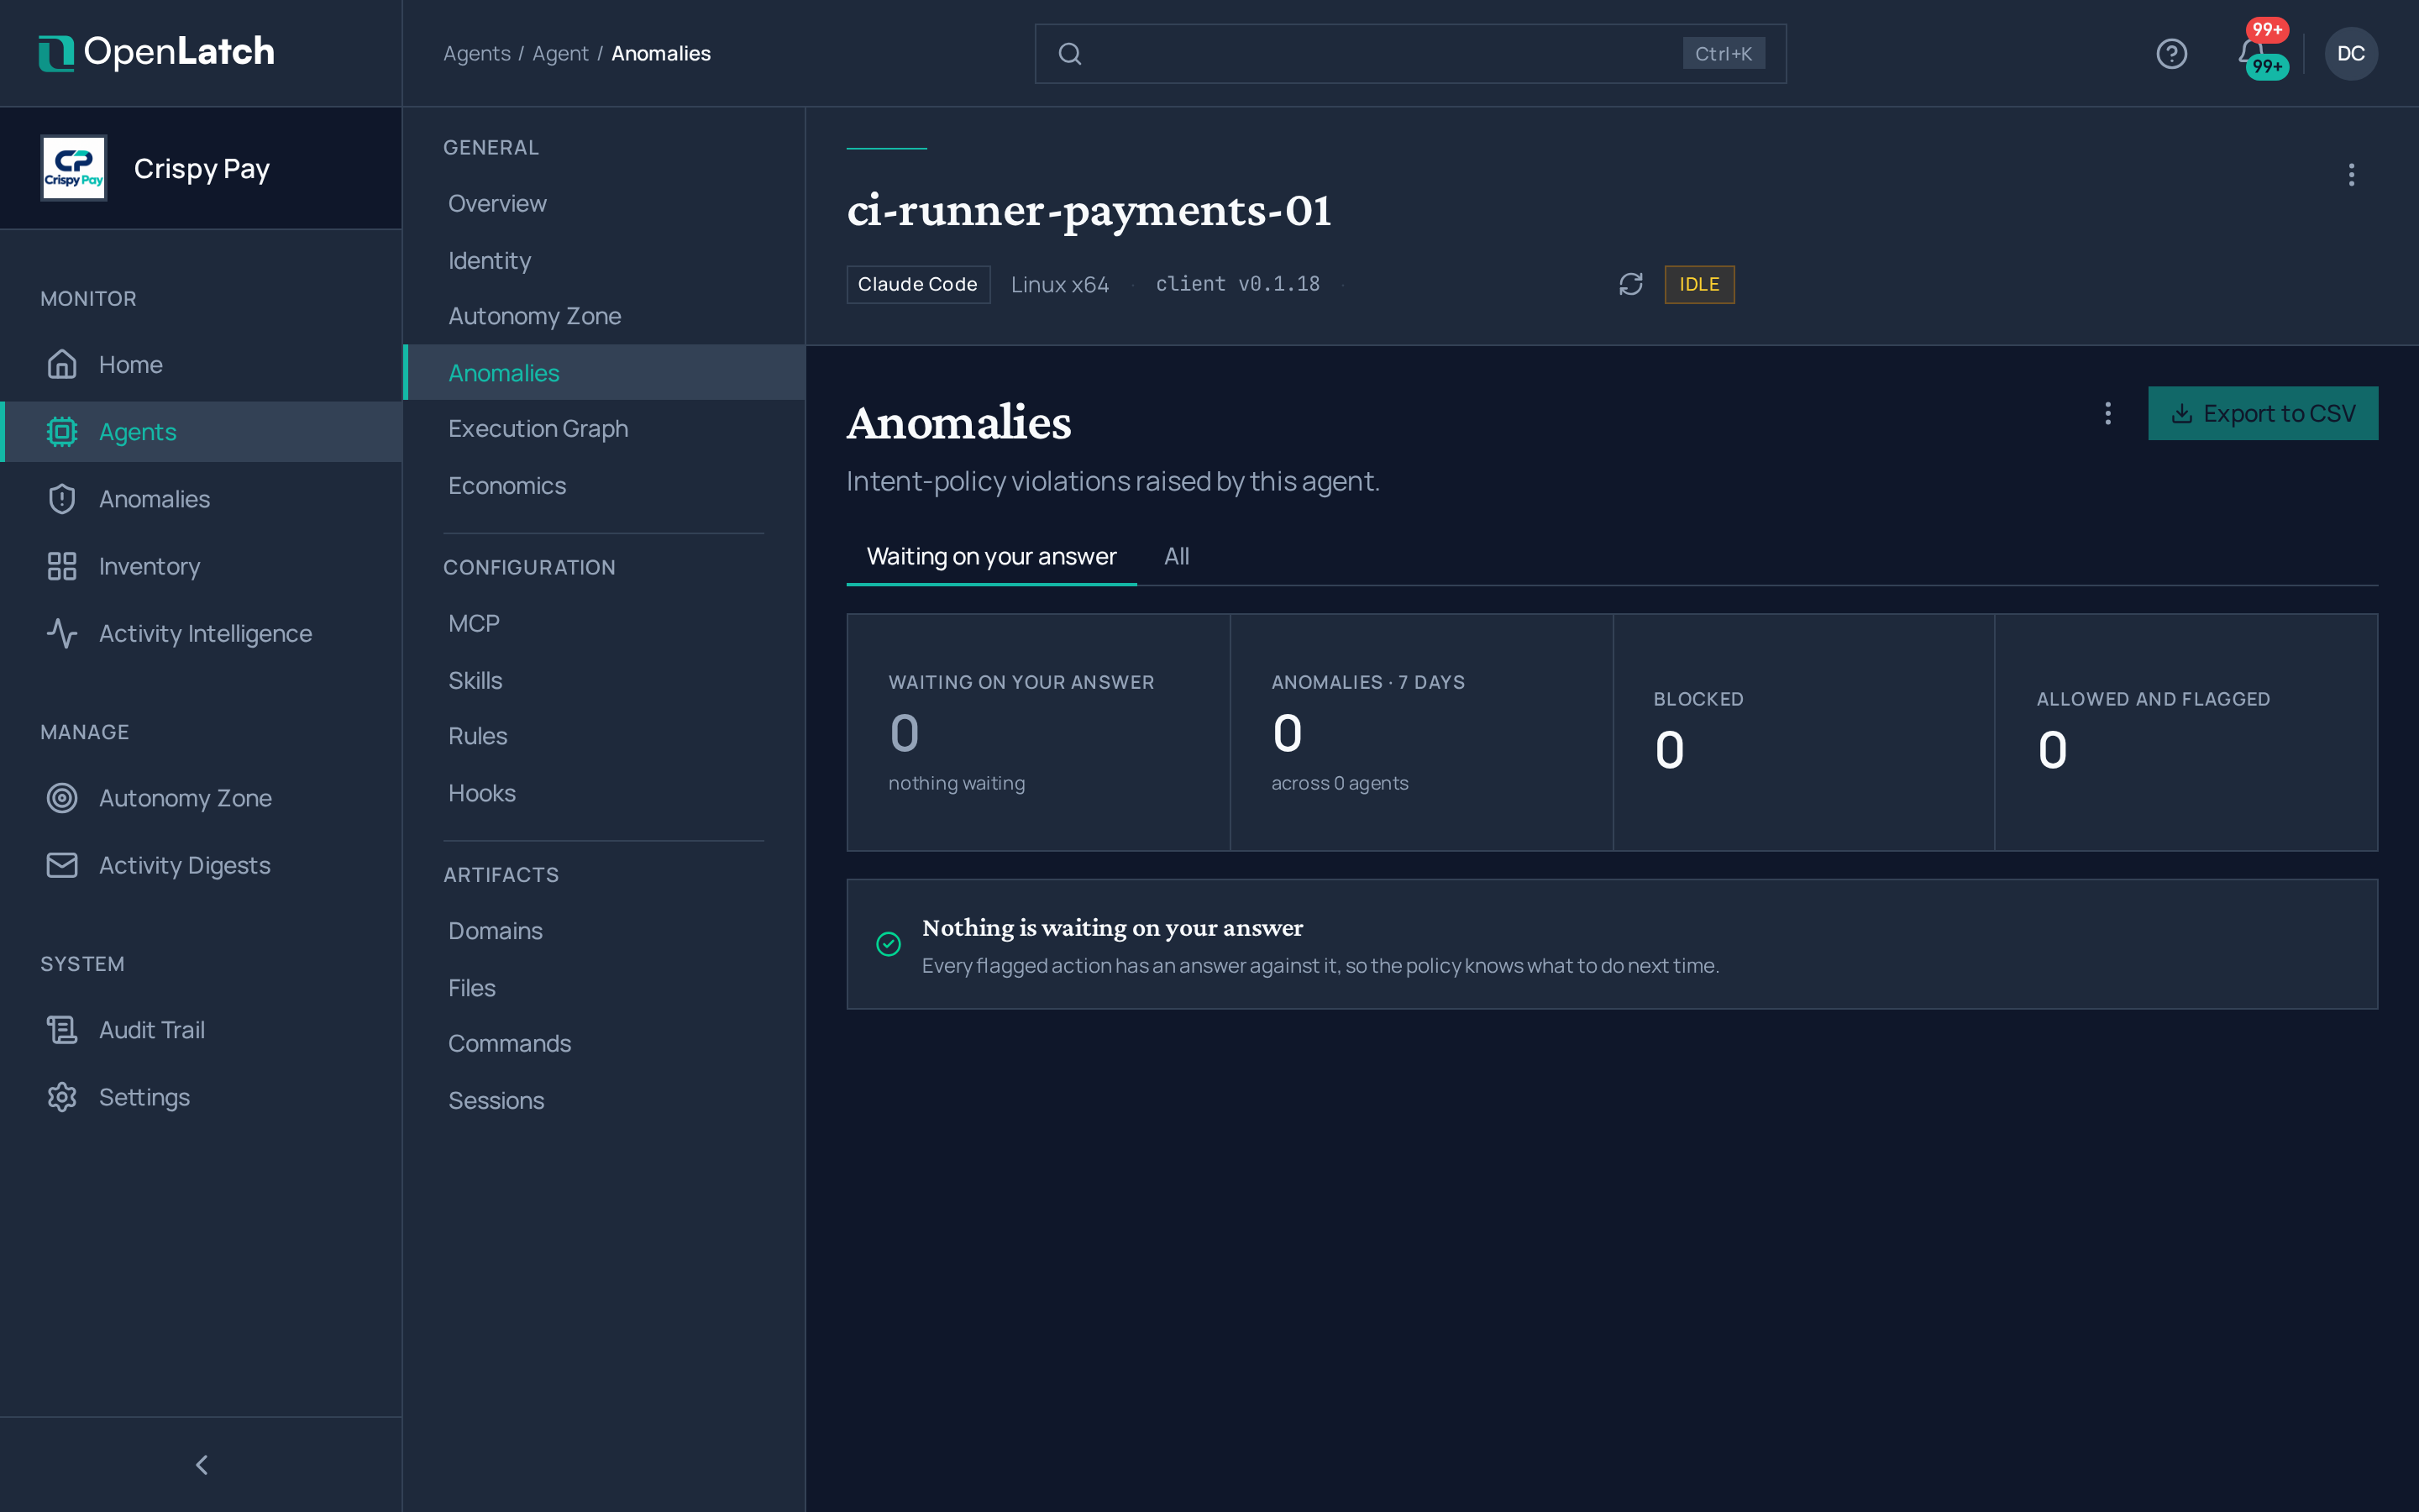This screenshot has width=2419, height=1512.
Task: Open the DC user avatar menu
Action: (2351, 53)
